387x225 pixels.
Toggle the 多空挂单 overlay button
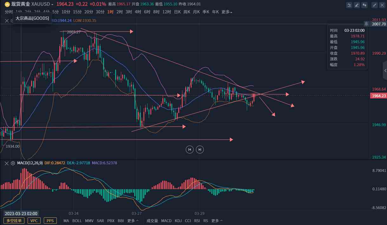(x=14, y=221)
